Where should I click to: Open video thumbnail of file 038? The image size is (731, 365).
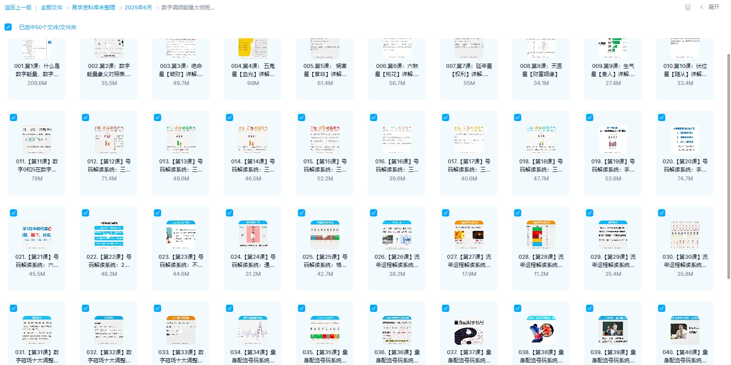click(541, 330)
